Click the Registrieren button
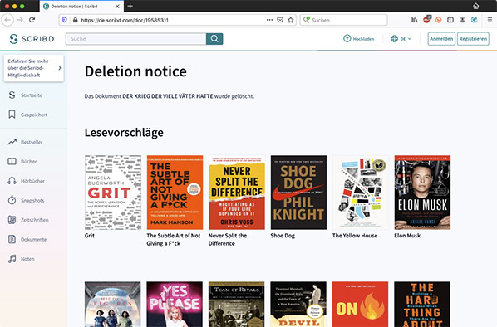The width and height of the screenshot is (497, 327). pyautogui.click(x=473, y=39)
